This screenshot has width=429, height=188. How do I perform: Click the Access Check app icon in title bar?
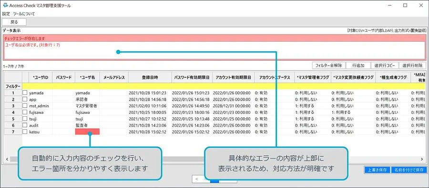point(5,5)
